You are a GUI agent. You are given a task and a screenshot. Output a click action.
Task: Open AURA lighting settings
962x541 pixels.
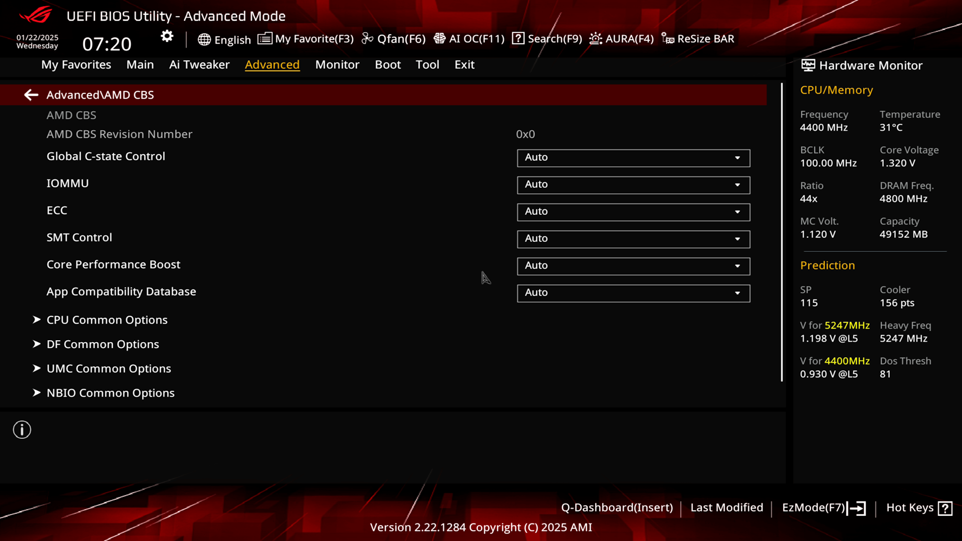click(x=621, y=38)
